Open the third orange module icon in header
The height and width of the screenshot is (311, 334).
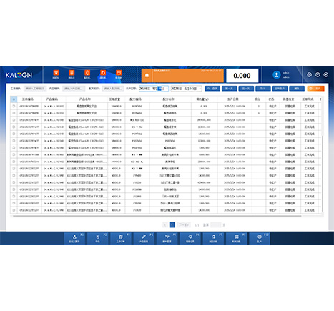pyautogui.click(x=87, y=73)
